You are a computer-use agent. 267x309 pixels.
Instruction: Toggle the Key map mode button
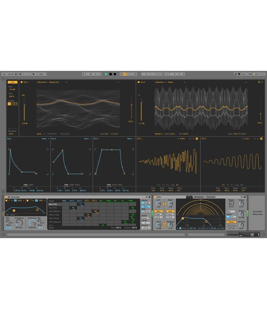(x=243, y=74)
